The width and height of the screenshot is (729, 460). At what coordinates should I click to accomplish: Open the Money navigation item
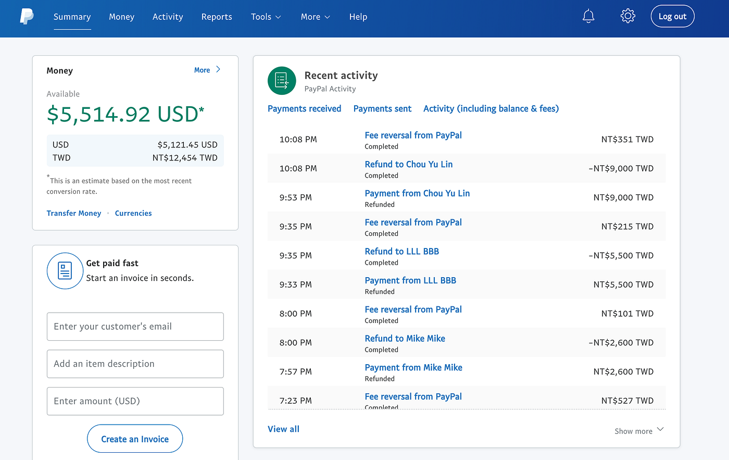(122, 17)
